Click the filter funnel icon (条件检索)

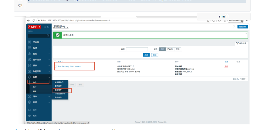click(x=237, y=43)
